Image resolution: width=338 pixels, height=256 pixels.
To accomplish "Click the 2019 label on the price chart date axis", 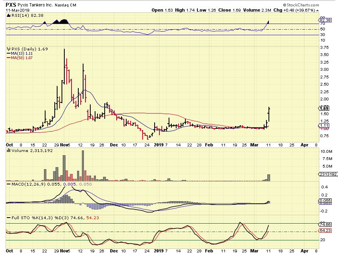I will 159,145.
